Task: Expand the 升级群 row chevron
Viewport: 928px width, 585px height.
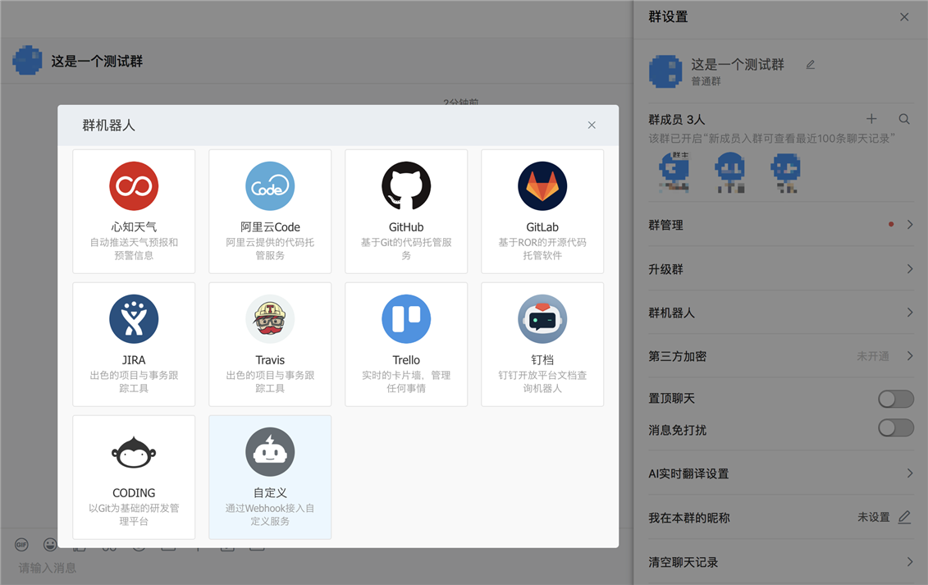Action: coord(910,269)
